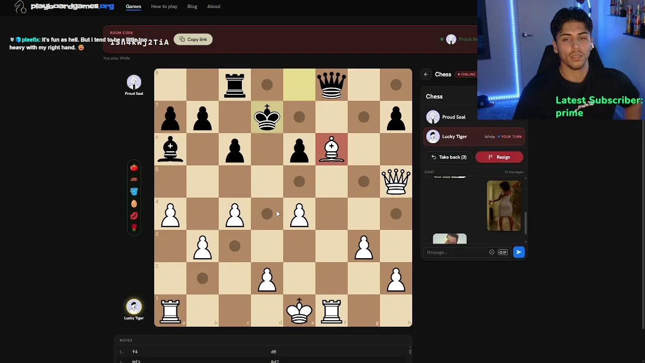Throw the egg reaction emoji
Image resolution: width=645 pixels, height=363 pixels.
pos(134,204)
